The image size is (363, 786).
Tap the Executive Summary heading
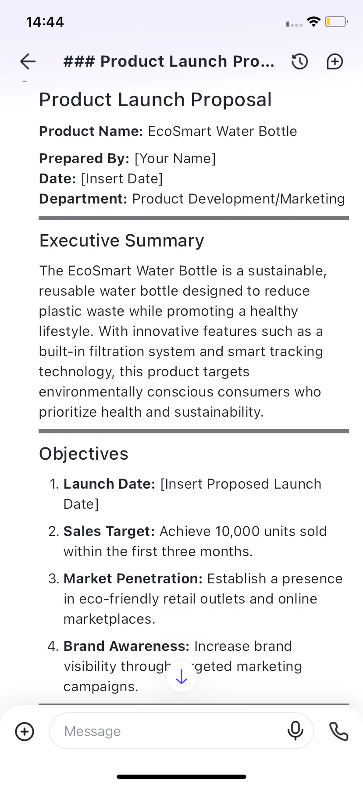(x=122, y=241)
